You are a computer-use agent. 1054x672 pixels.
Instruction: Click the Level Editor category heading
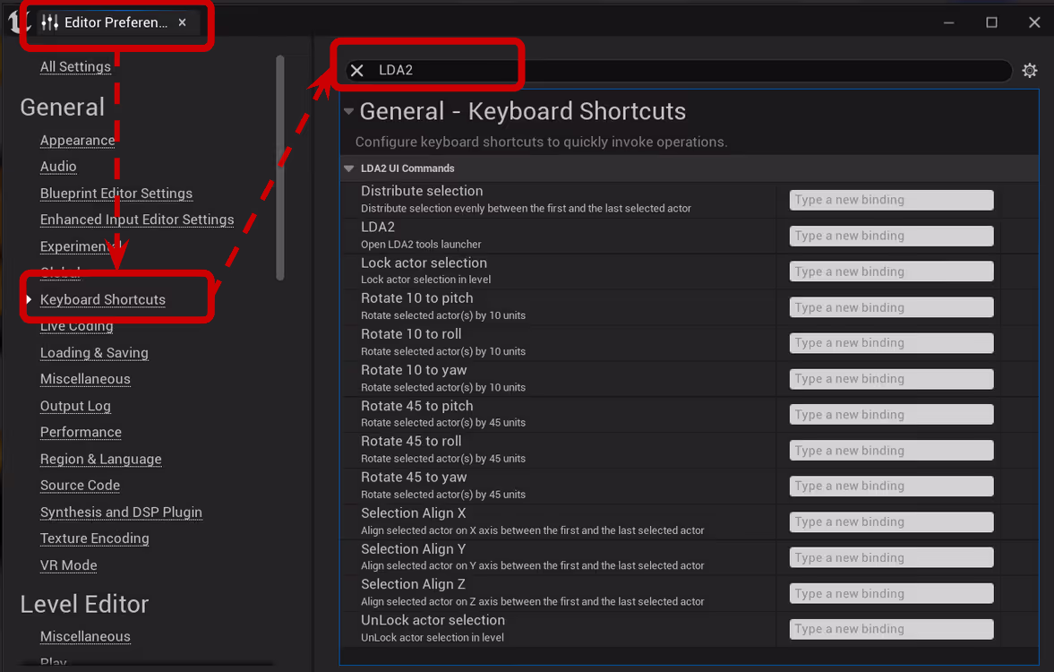(84, 604)
